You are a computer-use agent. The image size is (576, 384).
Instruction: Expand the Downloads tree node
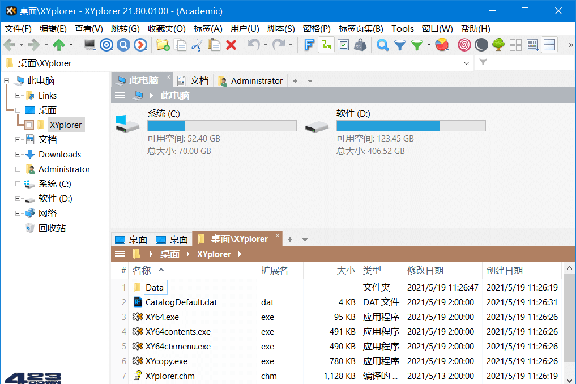(x=18, y=154)
